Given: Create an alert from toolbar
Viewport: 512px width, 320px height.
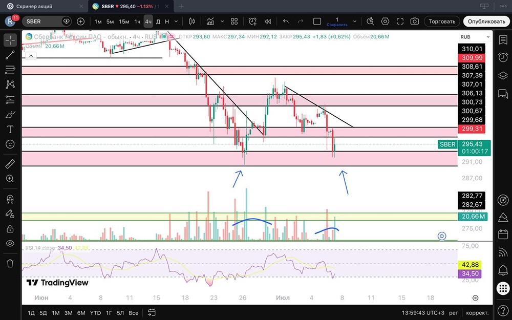Looking at the screenshot, I should point(252,22).
